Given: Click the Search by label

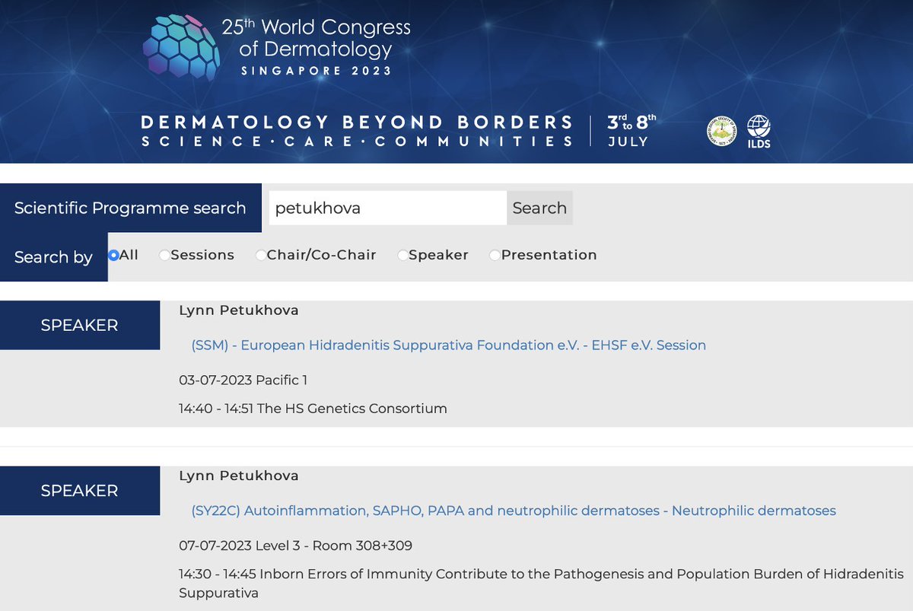Looking at the screenshot, I should (53, 257).
